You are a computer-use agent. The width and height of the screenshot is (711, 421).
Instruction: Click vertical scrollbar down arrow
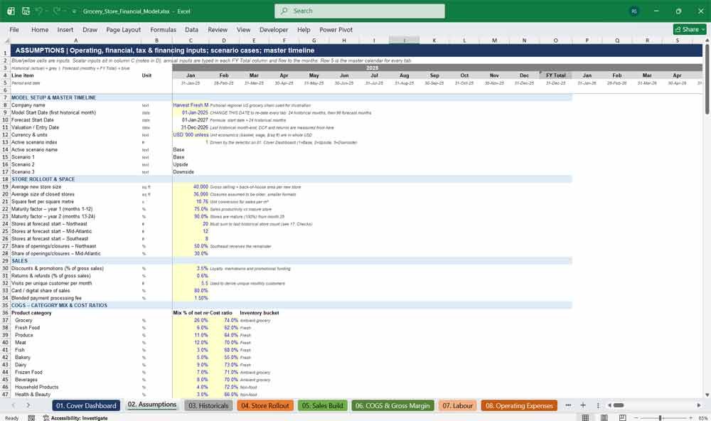pos(707,395)
